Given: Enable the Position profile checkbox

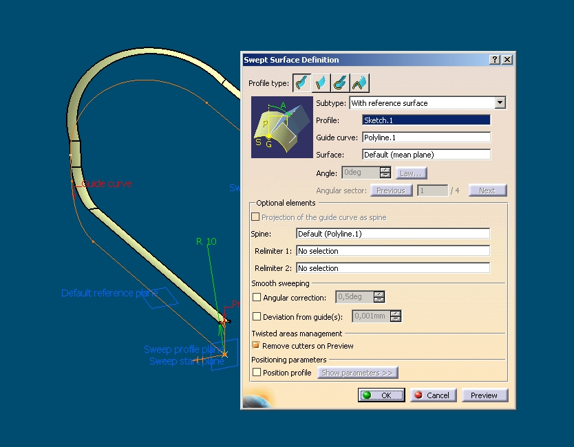Looking at the screenshot, I should pos(257,372).
